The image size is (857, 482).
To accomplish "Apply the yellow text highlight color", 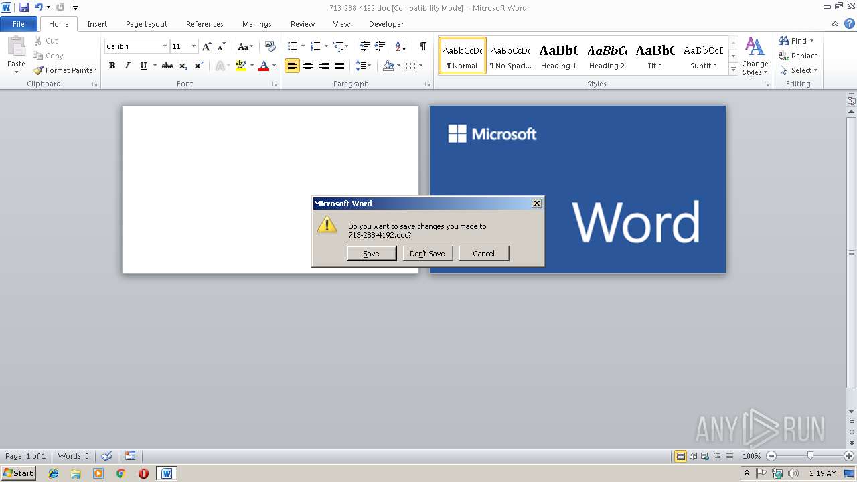I will pos(241,66).
